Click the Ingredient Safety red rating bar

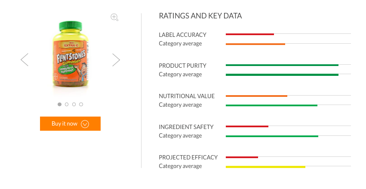[247, 126]
